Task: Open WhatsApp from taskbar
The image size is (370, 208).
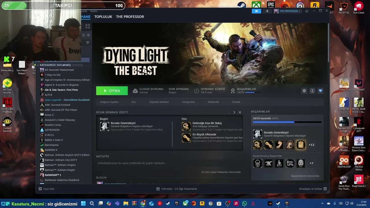Action: [245, 204]
